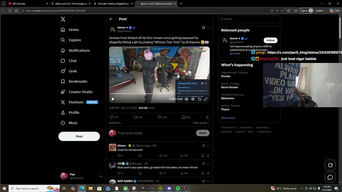
Task: Open more options on BDP KIMBO's reply
Action: coord(208,181)
